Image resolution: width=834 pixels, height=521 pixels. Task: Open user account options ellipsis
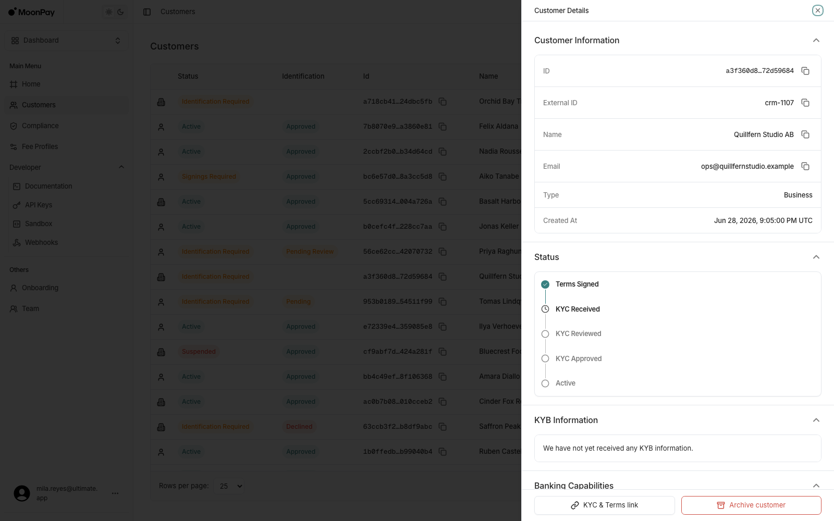(x=115, y=493)
